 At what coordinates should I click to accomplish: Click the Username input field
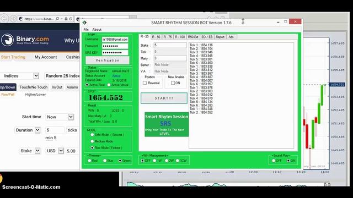pos(115,40)
